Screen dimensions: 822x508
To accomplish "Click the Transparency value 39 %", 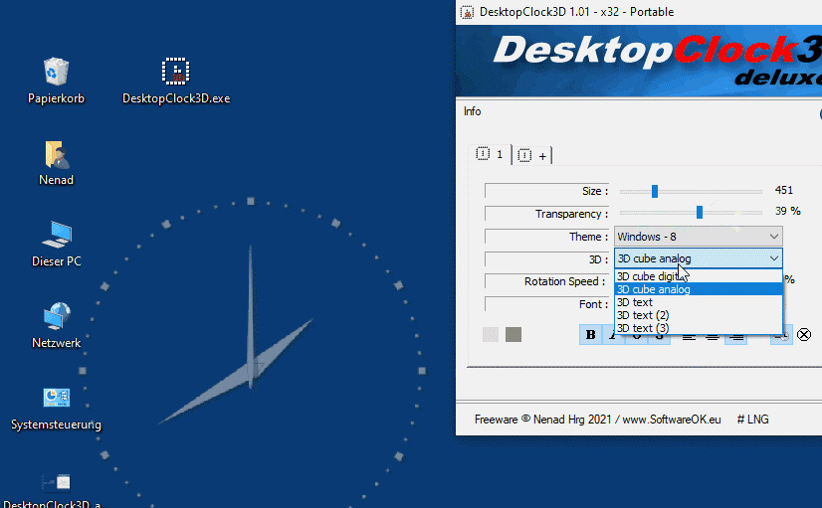I will point(787,211).
